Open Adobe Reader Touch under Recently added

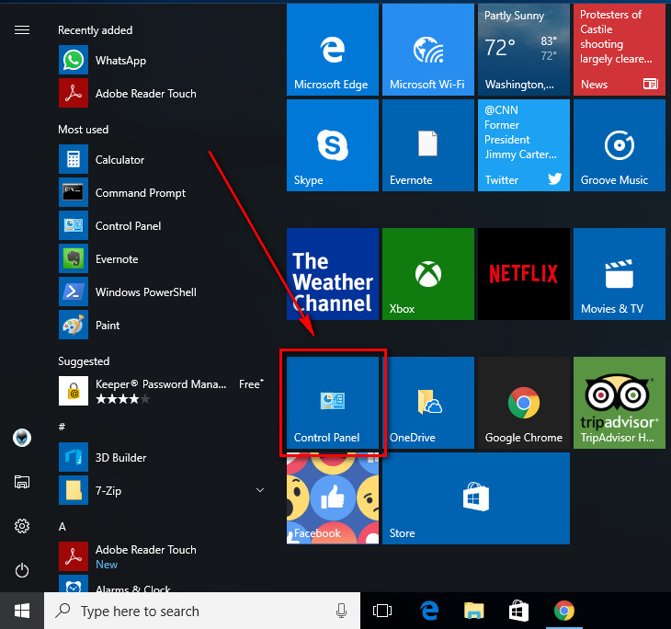pos(162,94)
